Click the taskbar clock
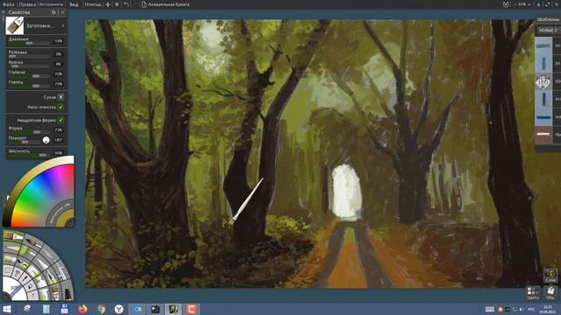The height and width of the screenshot is (315, 561). (x=547, y=309)
